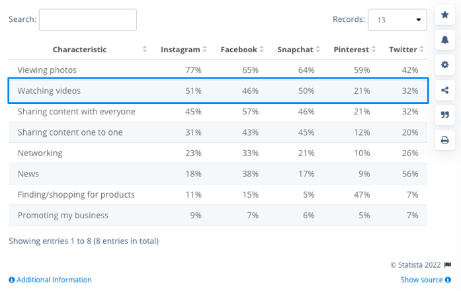Click the share icon in sidebar
The height and width of the screenshot is (291, 461).
444,90
